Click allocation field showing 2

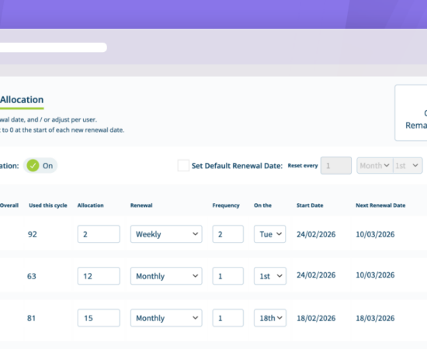tap(99, 234)
